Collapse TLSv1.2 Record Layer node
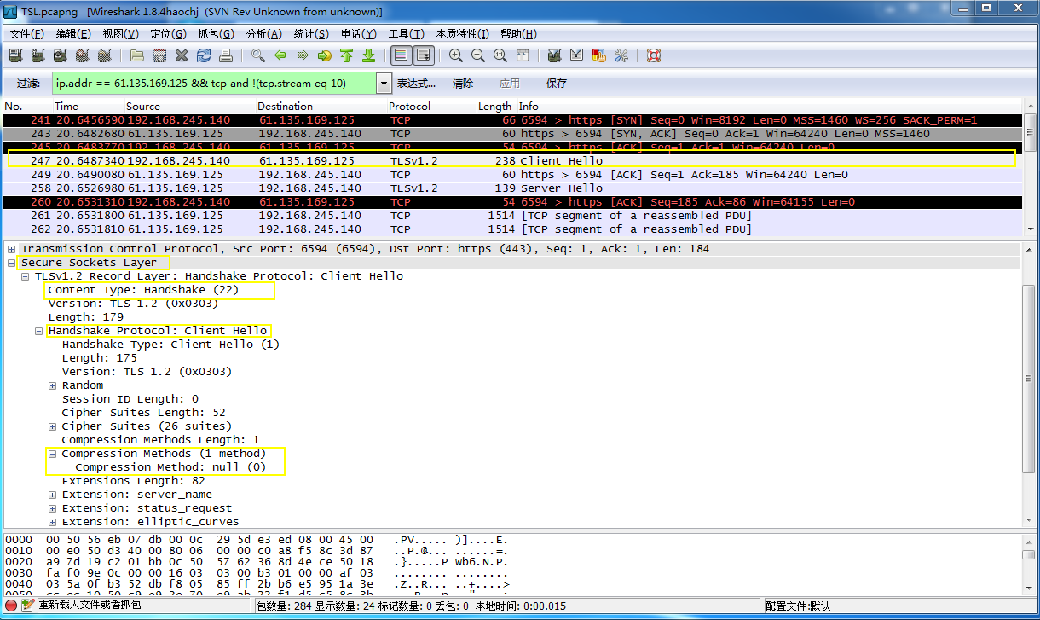 coord(25,276)
